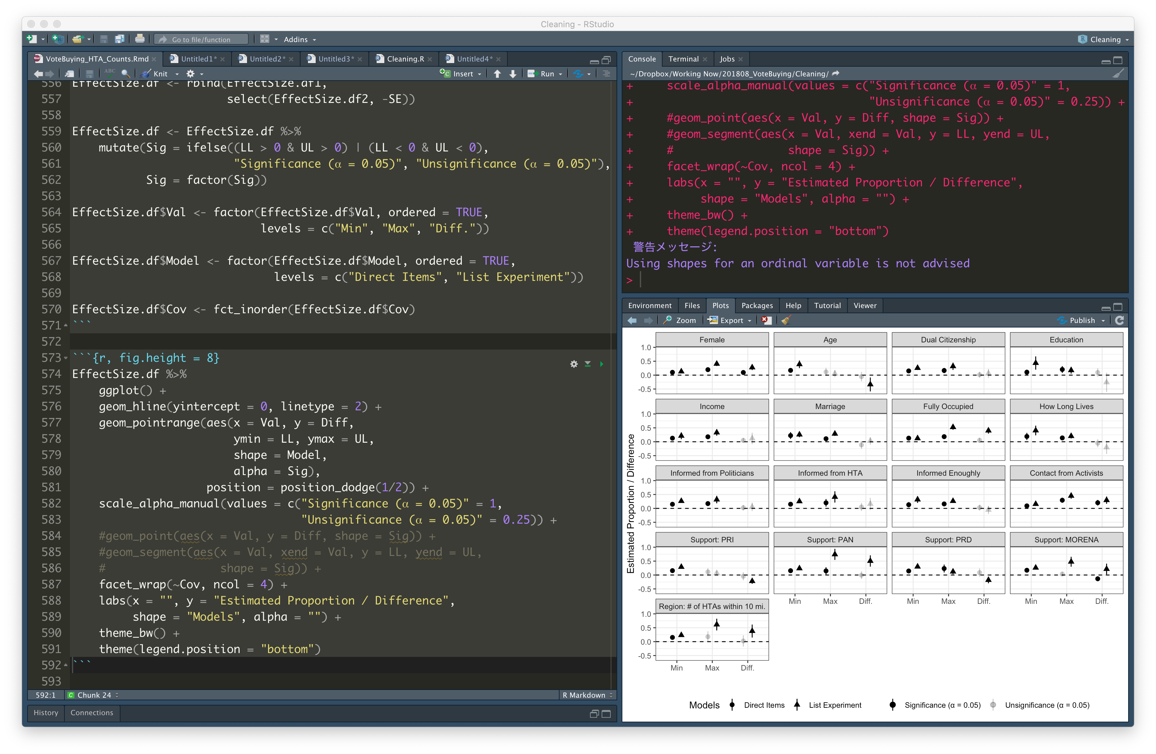Open the New File dropdown arrow
Image resolution: width=1156 pixels, height=754 pixels.
point(43,39)
